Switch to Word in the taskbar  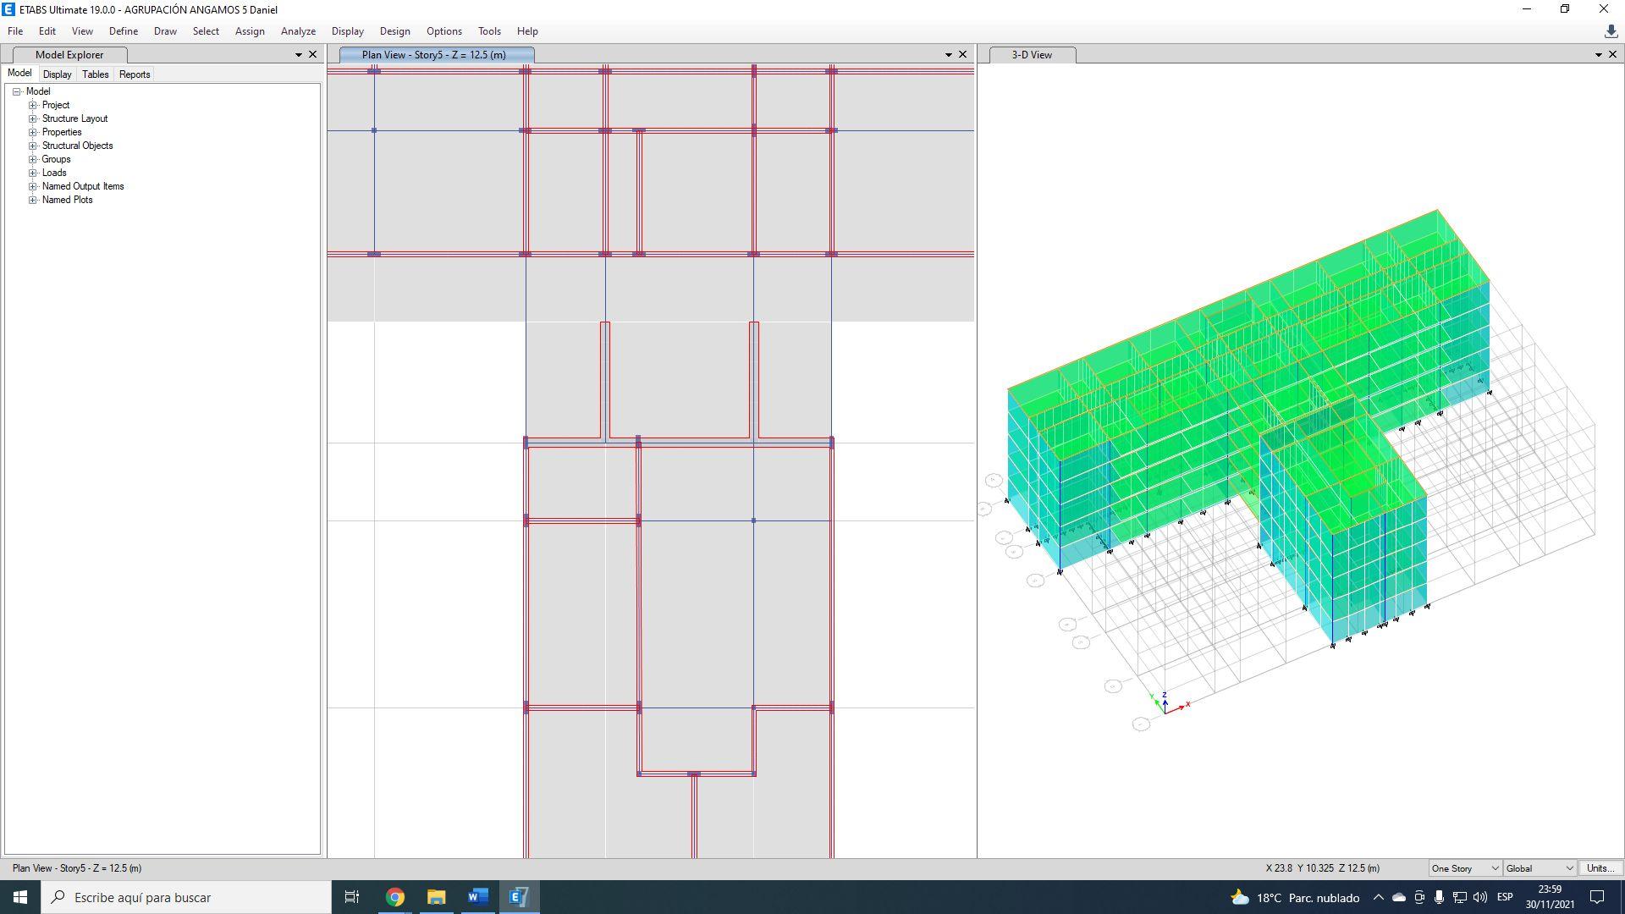tap(477, 897)
